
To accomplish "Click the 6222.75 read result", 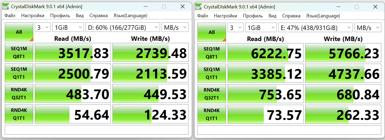I will click(266, 53).
